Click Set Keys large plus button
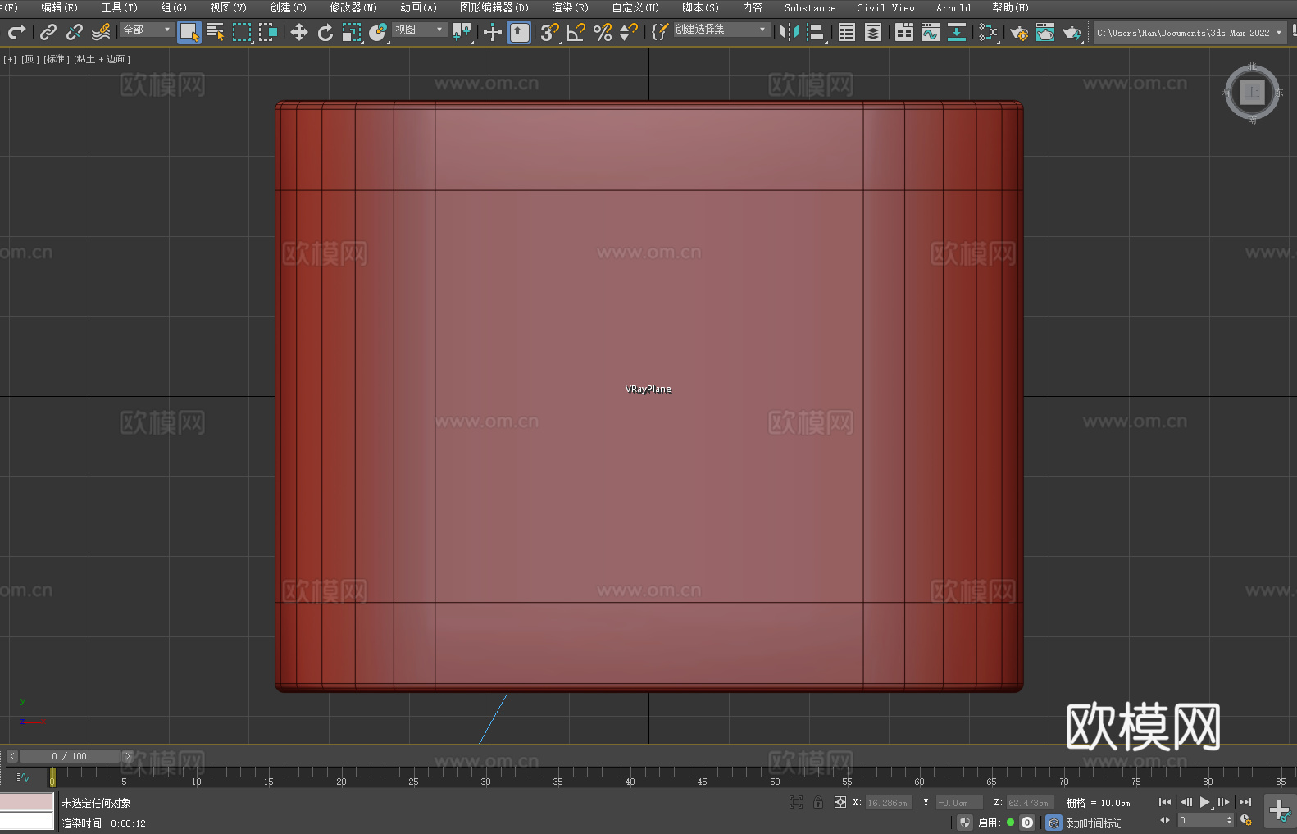1297x834 pixels. point(1279,811)
